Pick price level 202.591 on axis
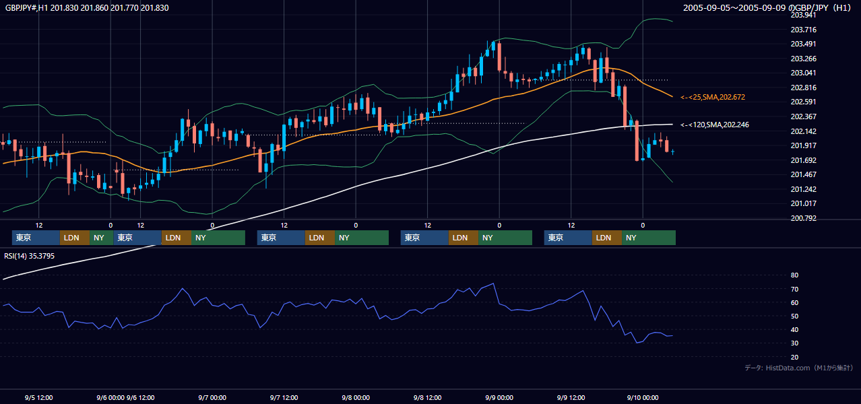 pyautogui.click(x=803, y=102)
